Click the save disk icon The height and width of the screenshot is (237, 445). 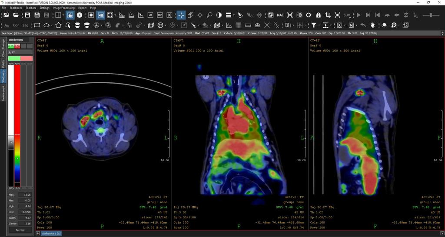27,15
